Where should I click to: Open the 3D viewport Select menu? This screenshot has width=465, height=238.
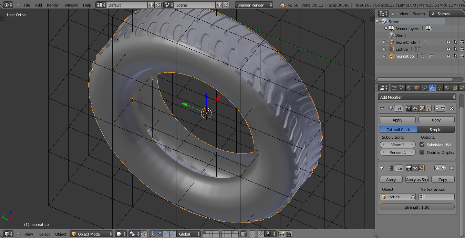(44, 234)
